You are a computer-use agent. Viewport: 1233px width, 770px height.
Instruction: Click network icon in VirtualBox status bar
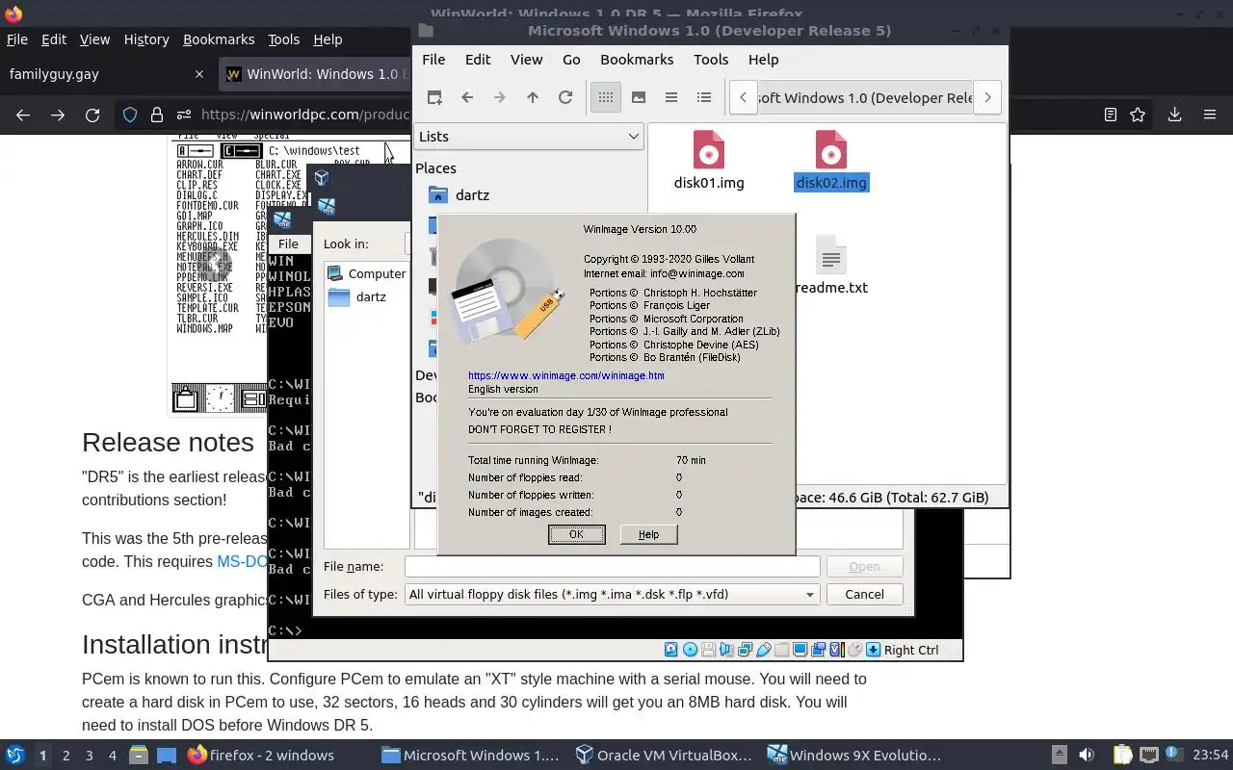tap(745, 650)
